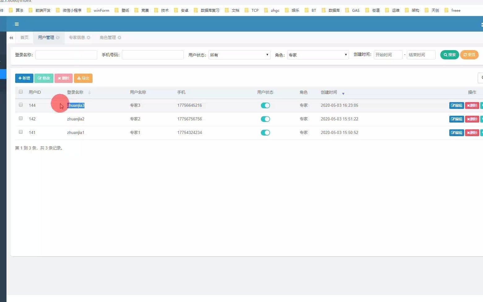
Task: Click the pink 删除 toolbar button
Action: (x=63, y=78)
